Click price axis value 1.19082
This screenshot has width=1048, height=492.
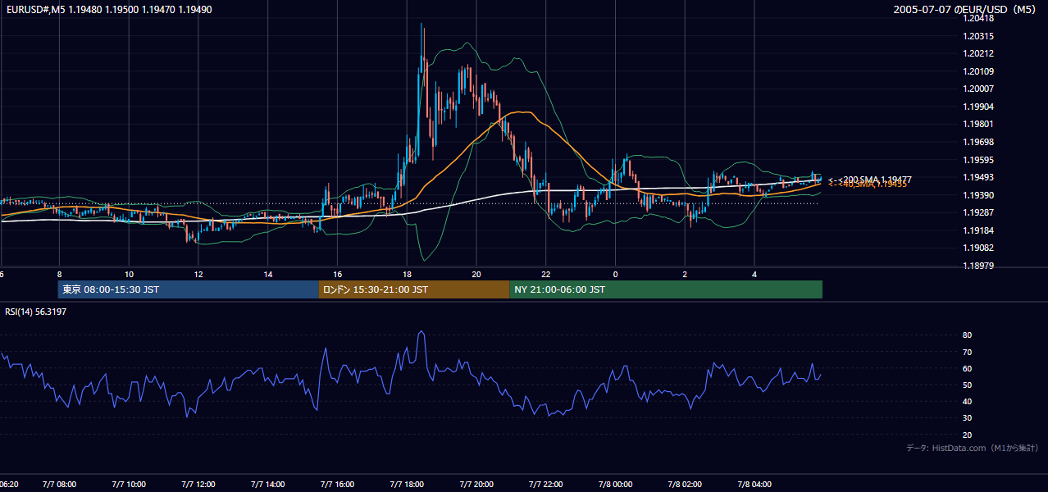980,248
